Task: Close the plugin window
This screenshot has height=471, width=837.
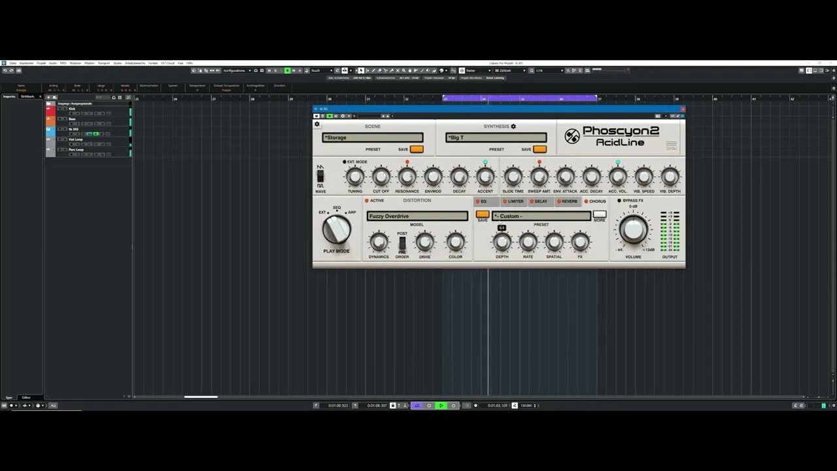Action: point(683,109)
